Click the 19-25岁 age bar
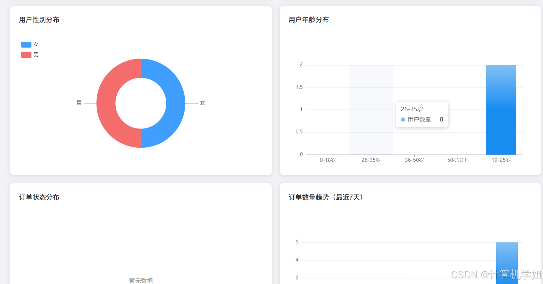Screen dimensions: 543x284 click(x=501, y=110)
